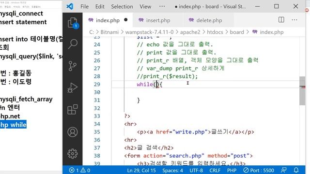Viewport: 310px width, 174px height.
Task: Open the File menu
Action: coord(84,6)
